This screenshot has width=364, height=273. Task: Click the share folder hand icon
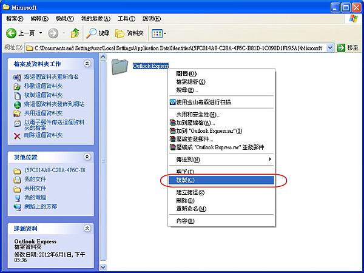(x=18, y=114)
